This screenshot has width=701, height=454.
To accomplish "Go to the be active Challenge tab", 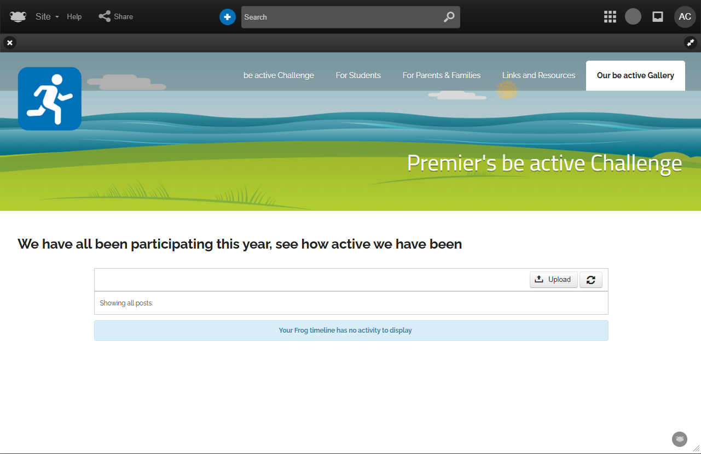I will point(279,75).
